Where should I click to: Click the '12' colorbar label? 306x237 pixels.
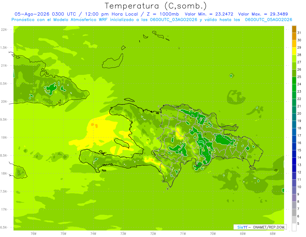299,172
